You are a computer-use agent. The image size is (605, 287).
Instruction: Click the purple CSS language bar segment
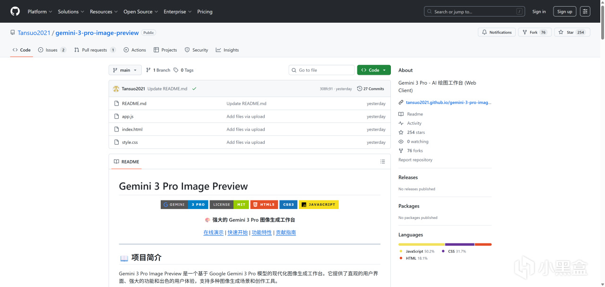pyautogui.click(x=460, y=244)
